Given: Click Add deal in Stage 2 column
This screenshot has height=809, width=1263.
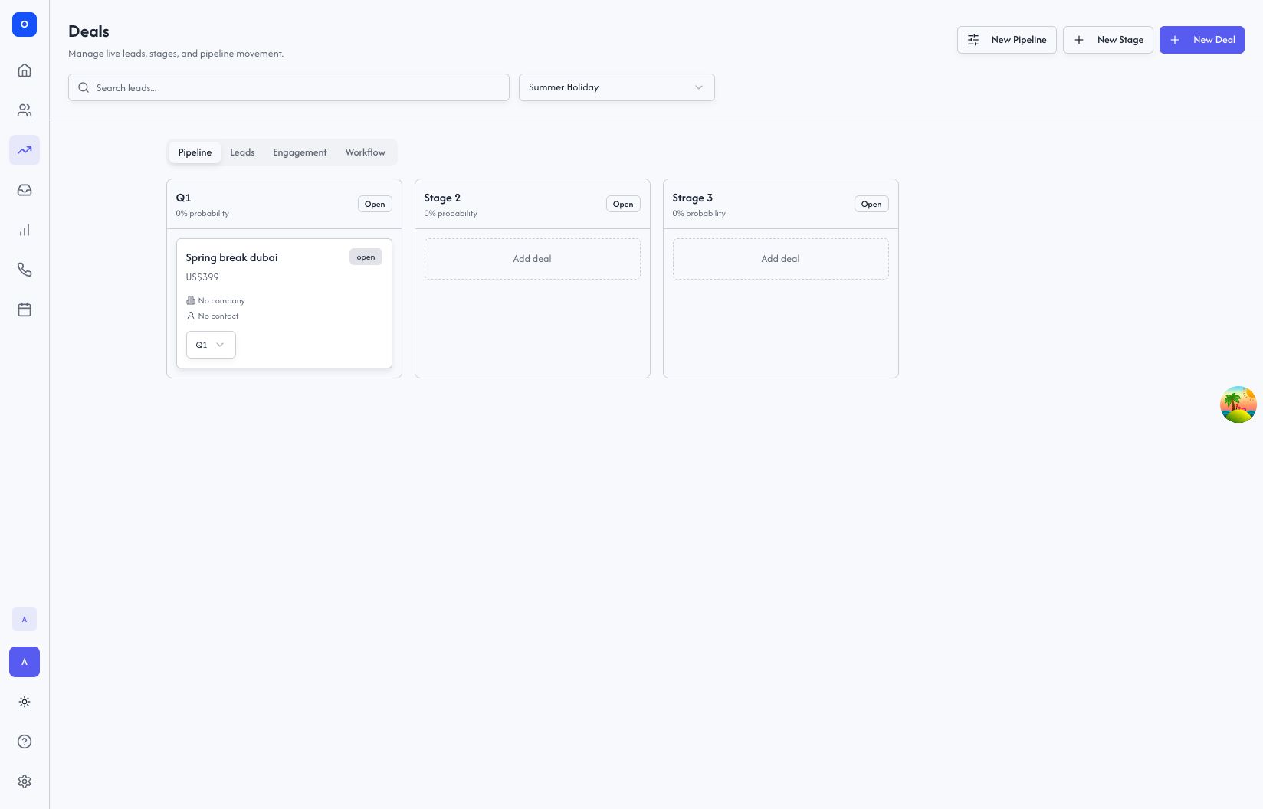Looking at the screenshot, I should pos(533,259).
